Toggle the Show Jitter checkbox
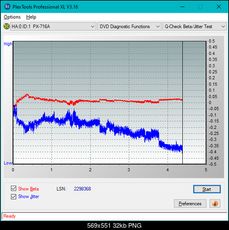This screenshot has height=230, width=229. click(14, 196)
